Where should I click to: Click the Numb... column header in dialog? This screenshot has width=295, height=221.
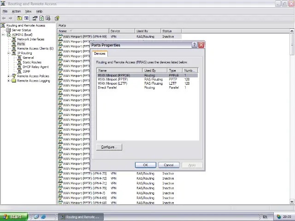coord(190,70)
